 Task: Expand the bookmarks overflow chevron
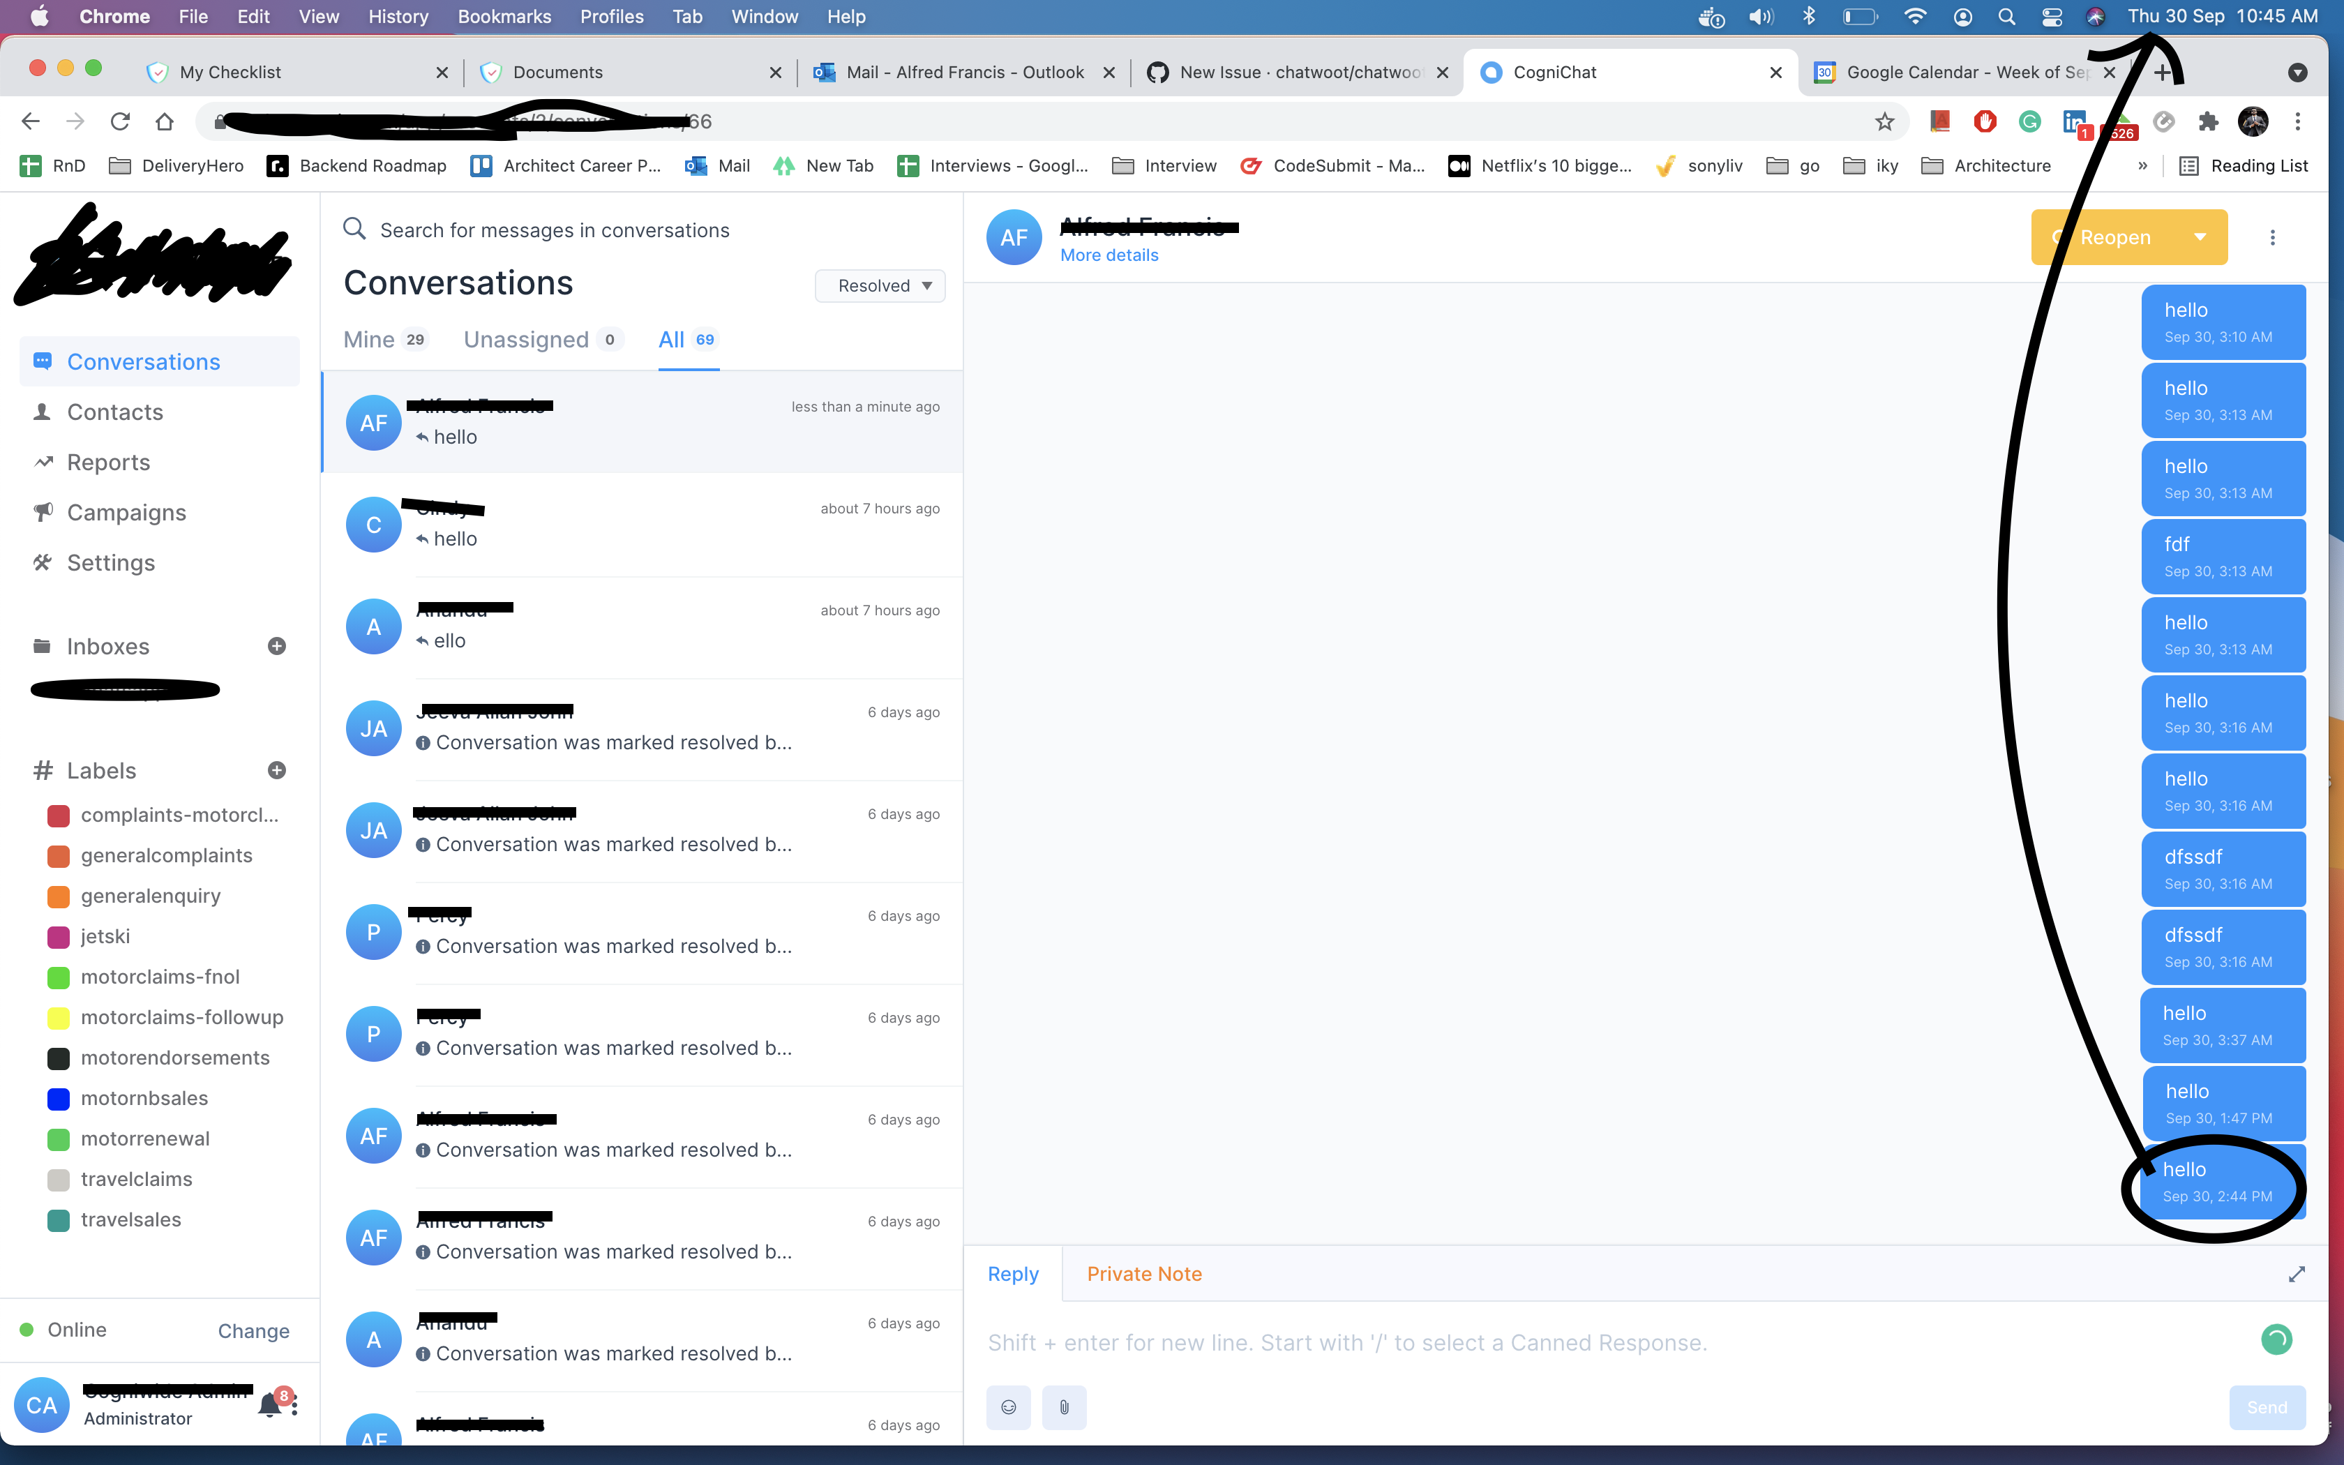tap(2142, 166)
